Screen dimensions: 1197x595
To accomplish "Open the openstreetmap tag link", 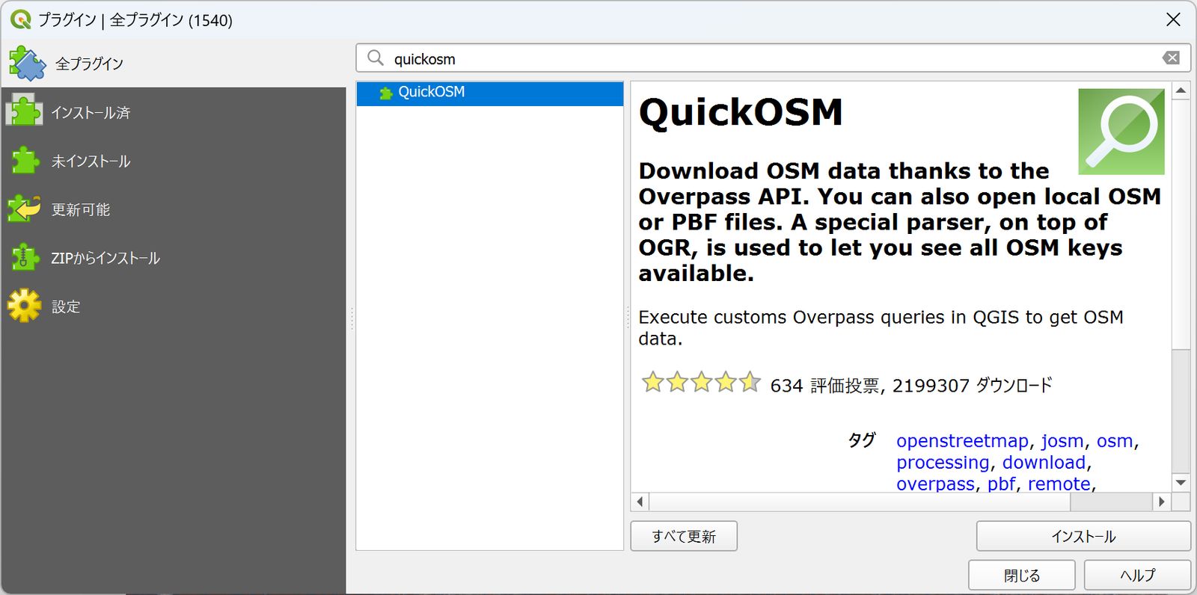I will point(962,441).
